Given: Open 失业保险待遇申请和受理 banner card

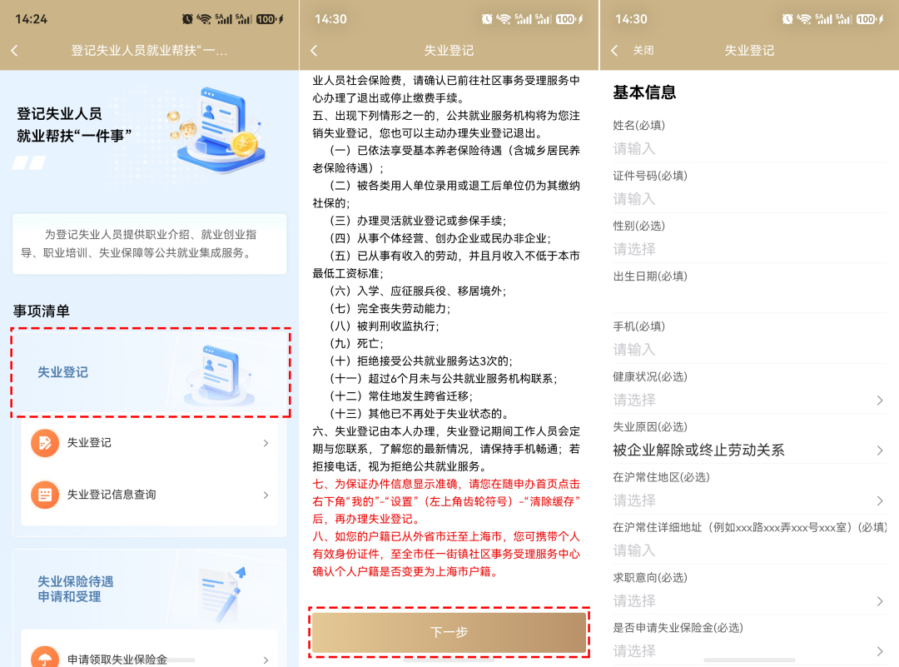Looking at the screenshot, I should pos(150,589).
